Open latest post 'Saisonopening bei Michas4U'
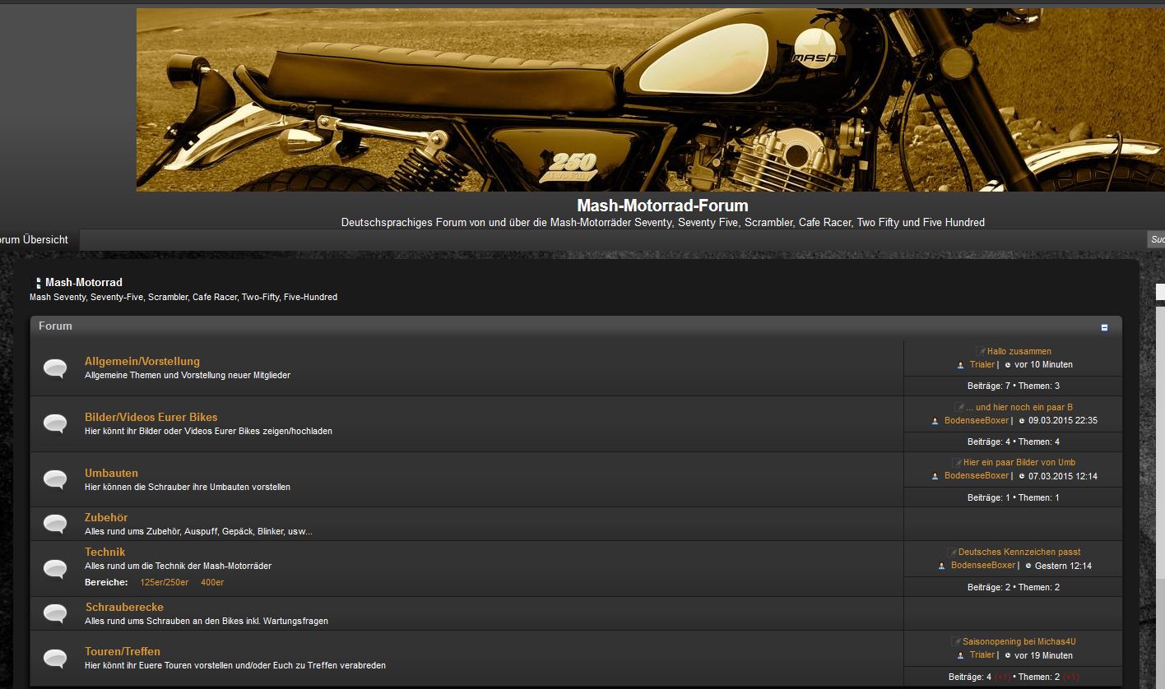 [1019, 641]
